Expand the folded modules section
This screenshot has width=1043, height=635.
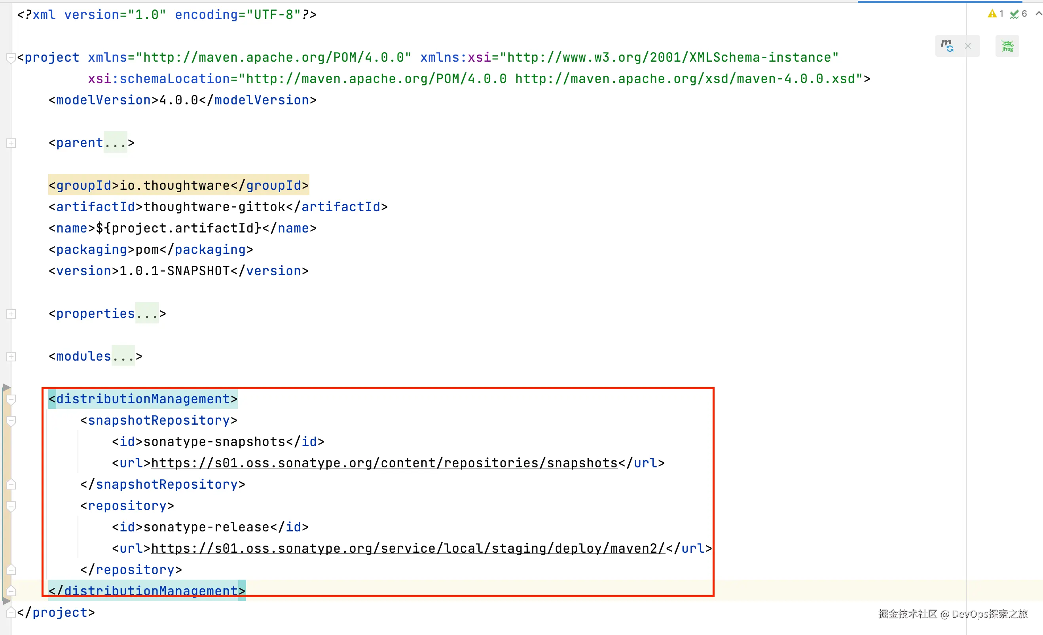[11, 357]
